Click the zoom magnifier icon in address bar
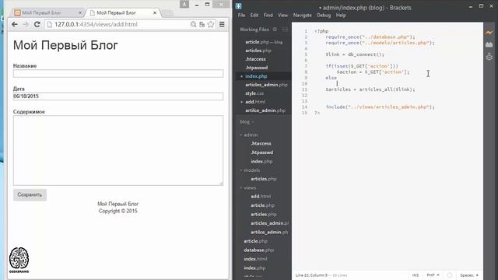This screenshot has width=498, height=280. 193,24
